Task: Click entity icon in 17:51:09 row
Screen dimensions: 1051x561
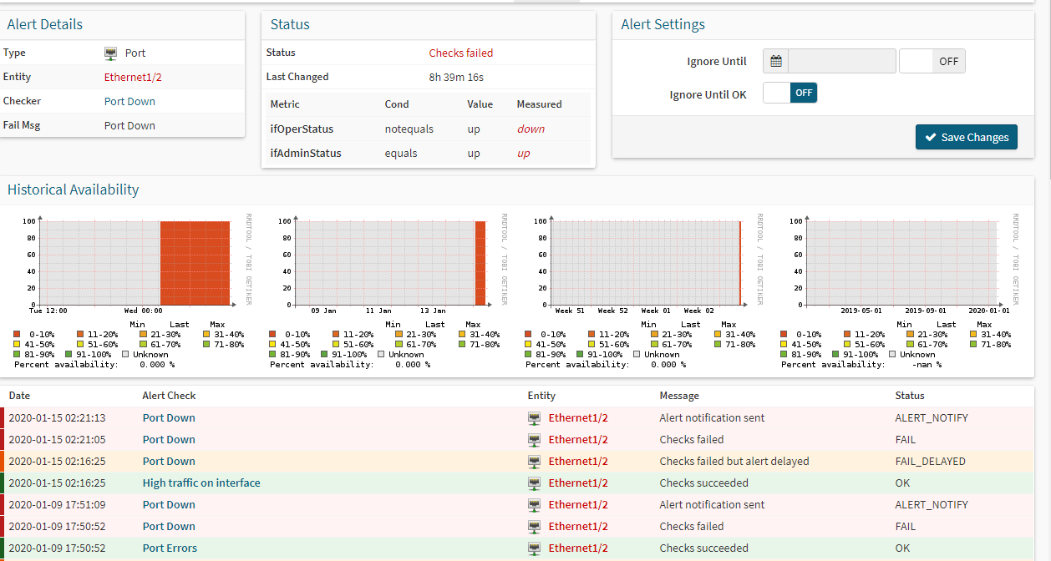Action: [x=535, y=505]
